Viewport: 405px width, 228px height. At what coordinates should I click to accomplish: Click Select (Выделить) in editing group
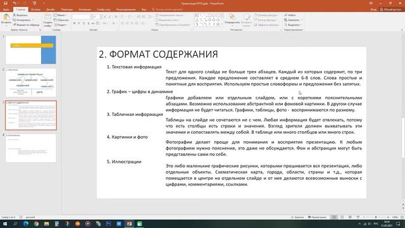(292, 25)
